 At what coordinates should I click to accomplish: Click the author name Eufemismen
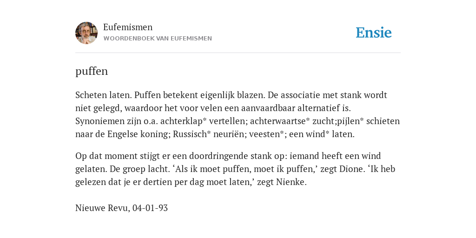click(128, 27)
